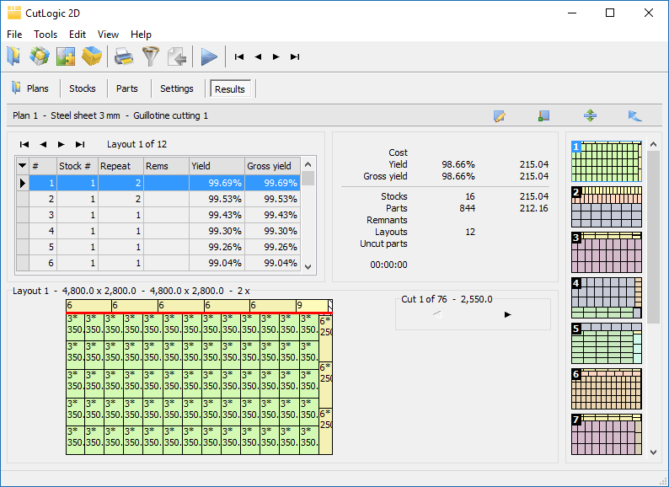669x487 pixels.
Task: Switch to the Stocks tab
Action: pyautogui.click(x=83, y=88)
